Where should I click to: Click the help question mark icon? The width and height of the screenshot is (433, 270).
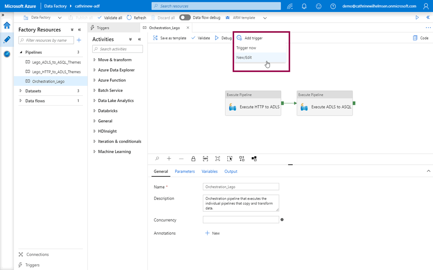click(333, 6)
